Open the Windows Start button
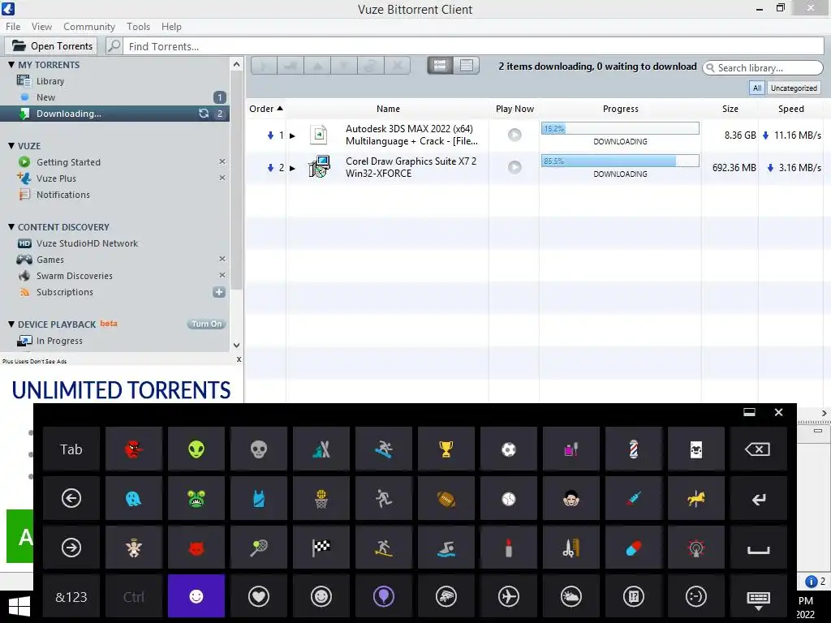The width and height of the screenshot is (831, 623). click(19, 607)
